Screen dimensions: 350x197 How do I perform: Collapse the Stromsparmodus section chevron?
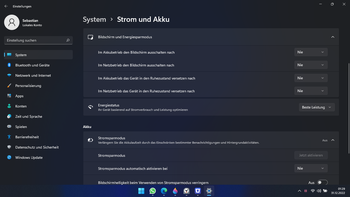(333, 140)
